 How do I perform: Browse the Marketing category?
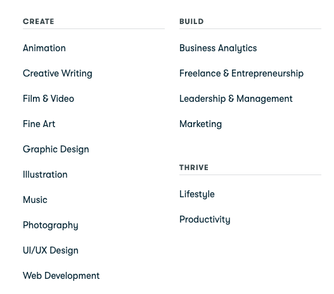click(200, 124)
